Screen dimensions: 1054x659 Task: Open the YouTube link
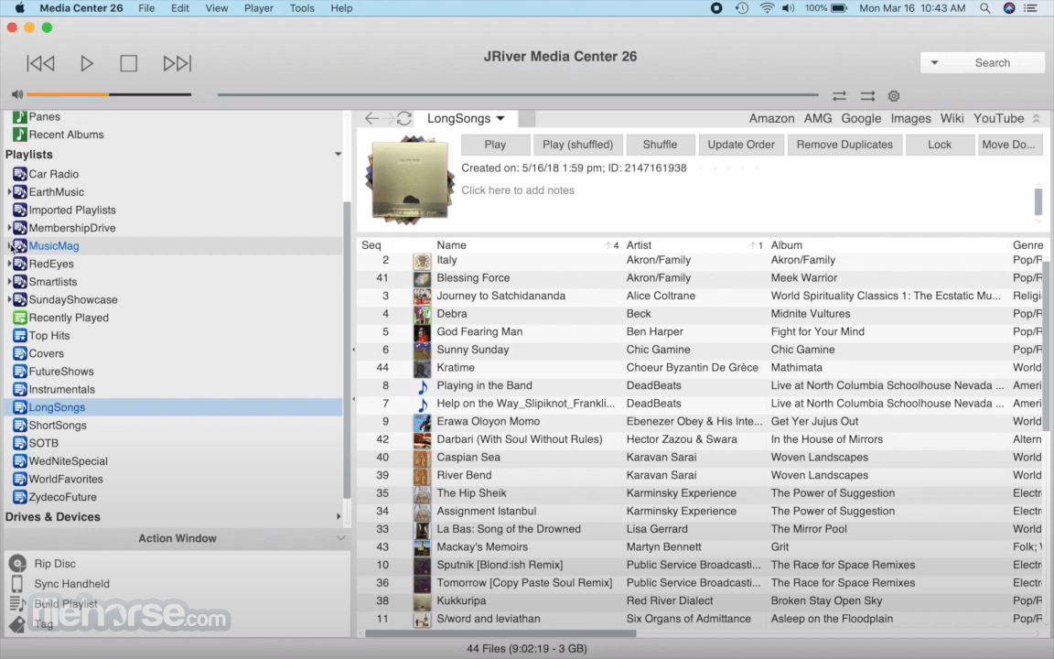[x=998, y=118]
